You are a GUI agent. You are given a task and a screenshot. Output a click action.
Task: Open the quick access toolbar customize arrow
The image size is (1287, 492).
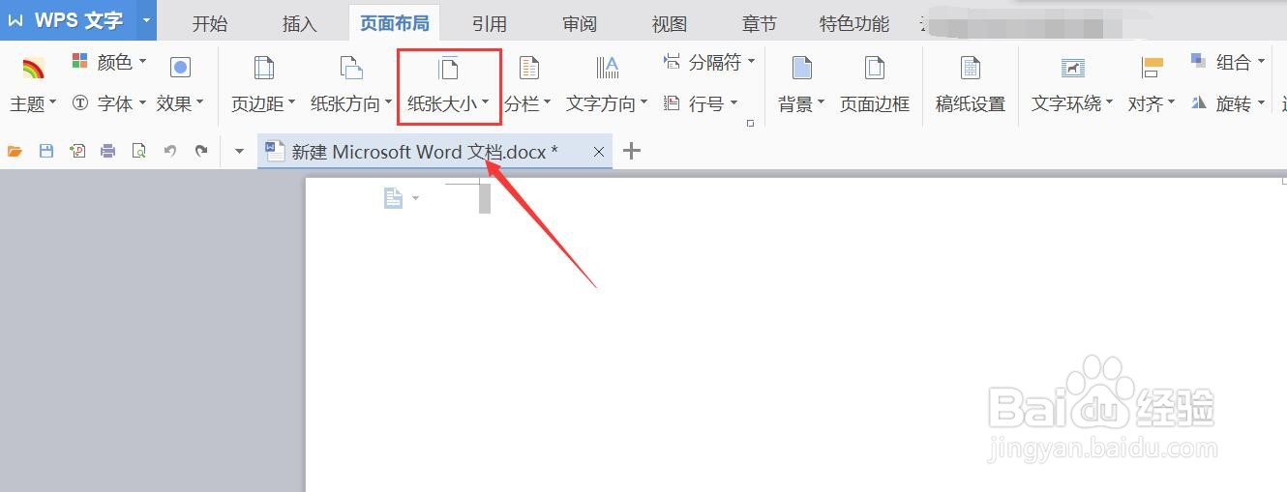click(239, 152)
